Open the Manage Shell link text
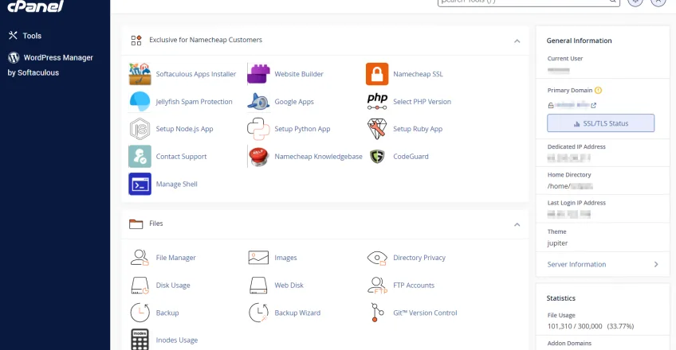The height and width of the screenshot is (350, 676). coord(177,184)
